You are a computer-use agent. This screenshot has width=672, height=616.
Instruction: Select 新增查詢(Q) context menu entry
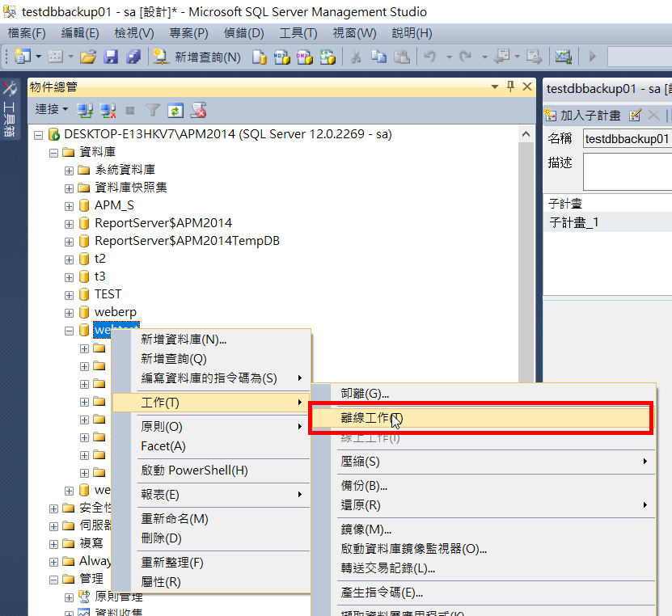(211, 359)
